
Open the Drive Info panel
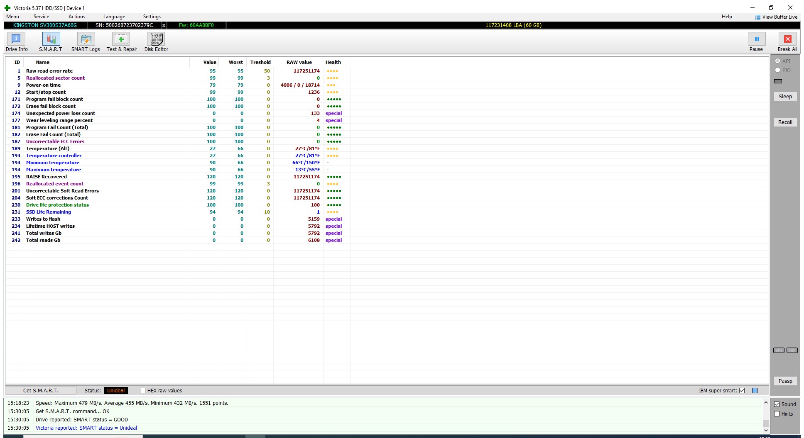point(17,42)
